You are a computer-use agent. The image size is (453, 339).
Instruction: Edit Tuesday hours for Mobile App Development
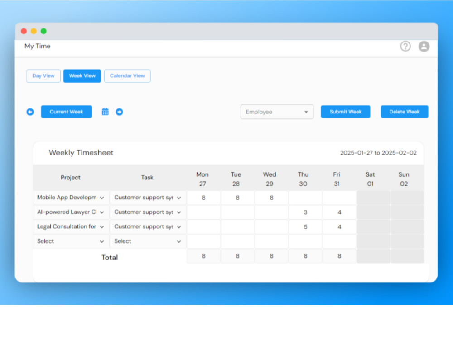point(237,198)
